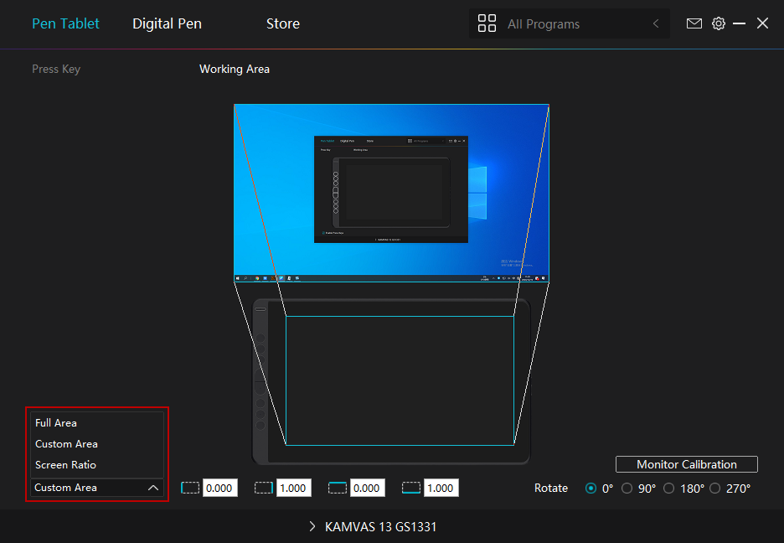Click the monitor screen preview image

tap(391, 193)
